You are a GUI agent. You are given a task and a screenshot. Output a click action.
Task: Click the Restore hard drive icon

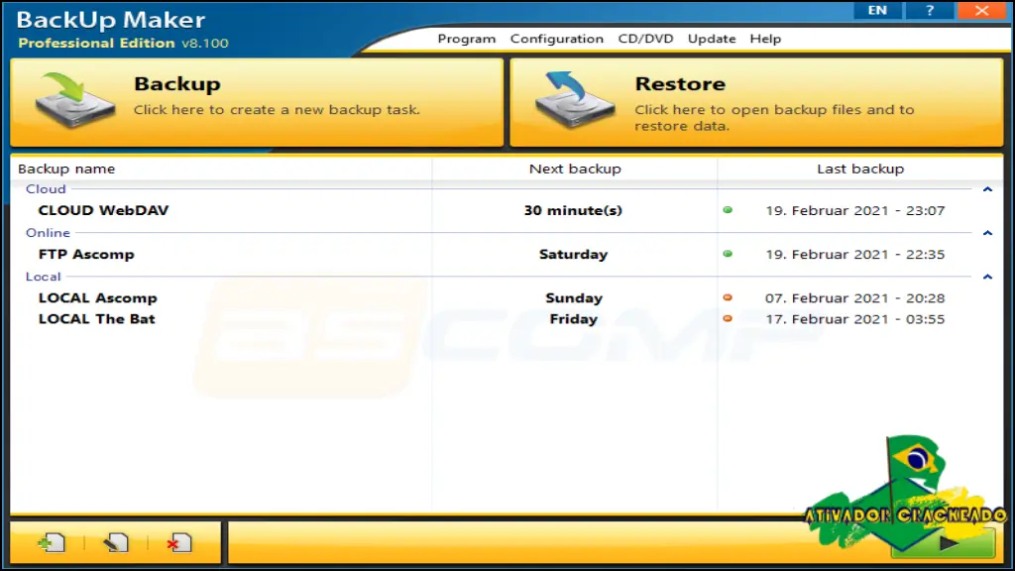[x=575, y=100]
